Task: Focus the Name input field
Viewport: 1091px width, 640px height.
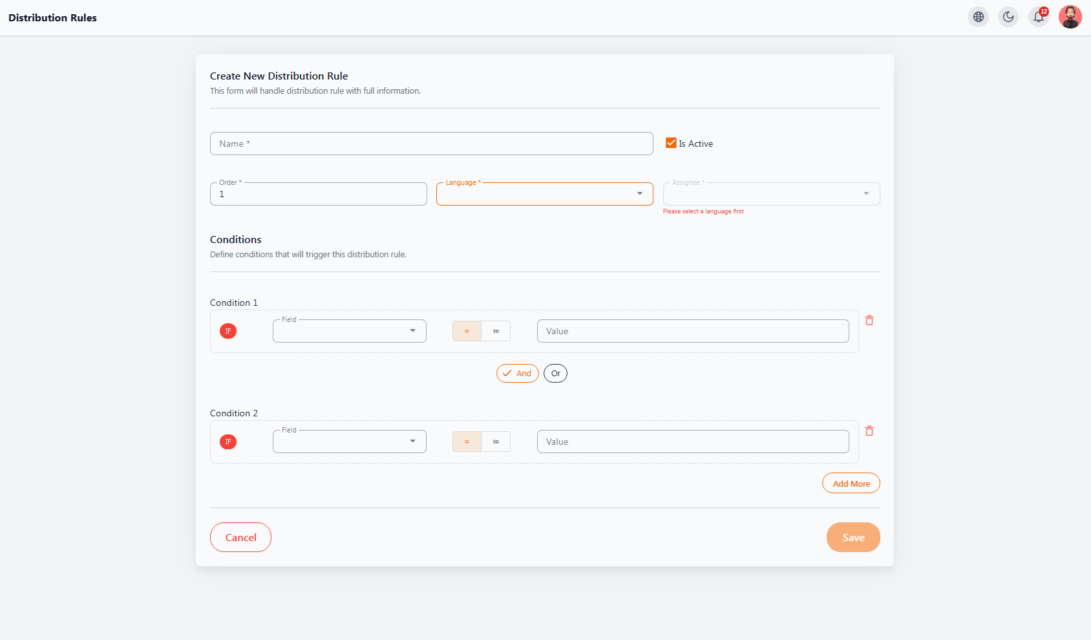Action: click(432, 144)
